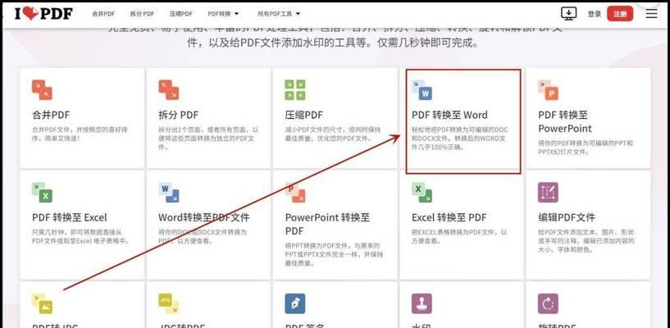Click the PDF 转换至 Word icon
Image resolution: width=670 pixels, height=328 pixels.
(422, 89)
